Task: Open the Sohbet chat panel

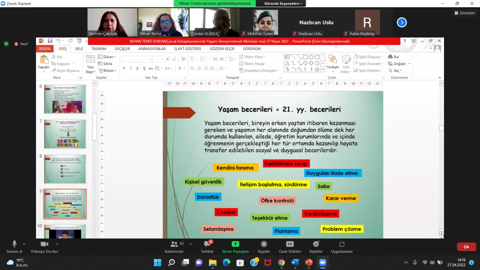Action: (x=207, y=247)
